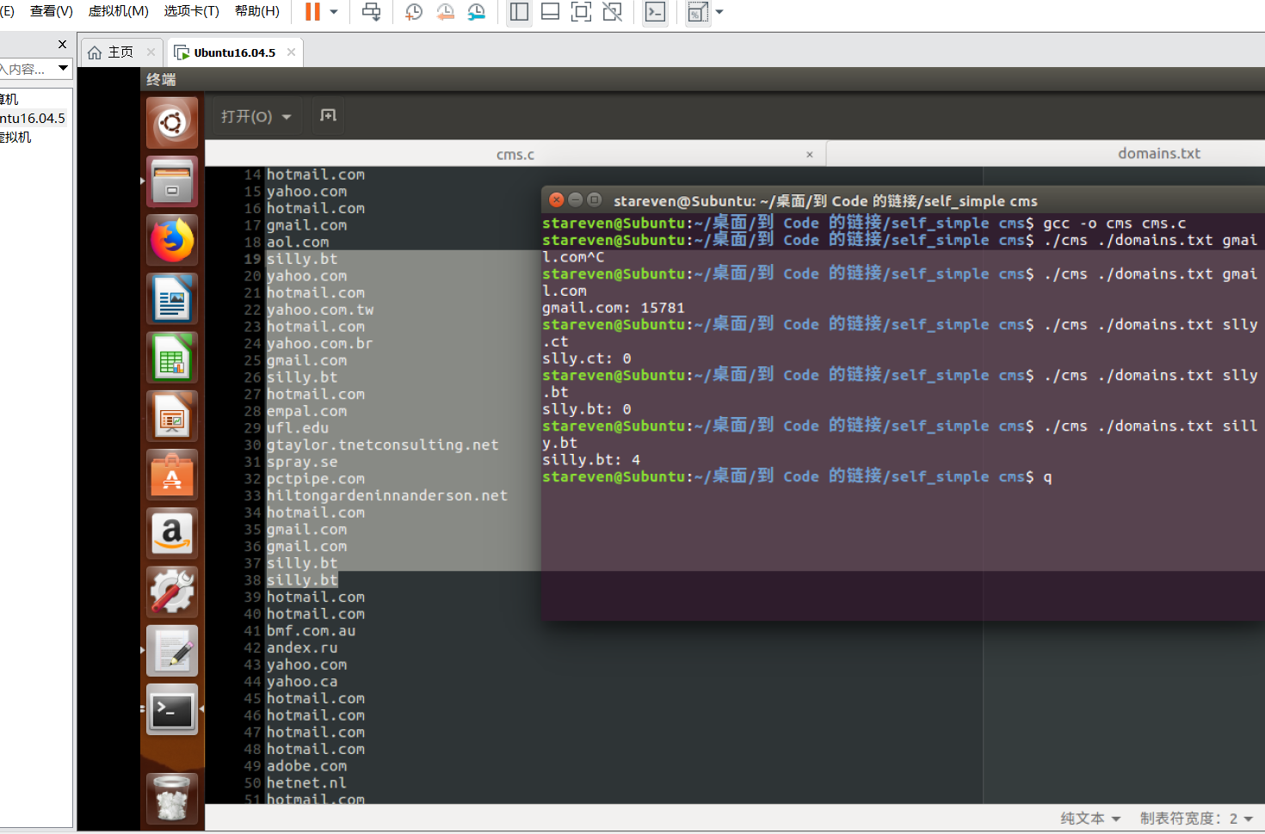This screenshot has height=834, width=1265.
Task: Maximize the terminal window
Action: coord(595,199)
